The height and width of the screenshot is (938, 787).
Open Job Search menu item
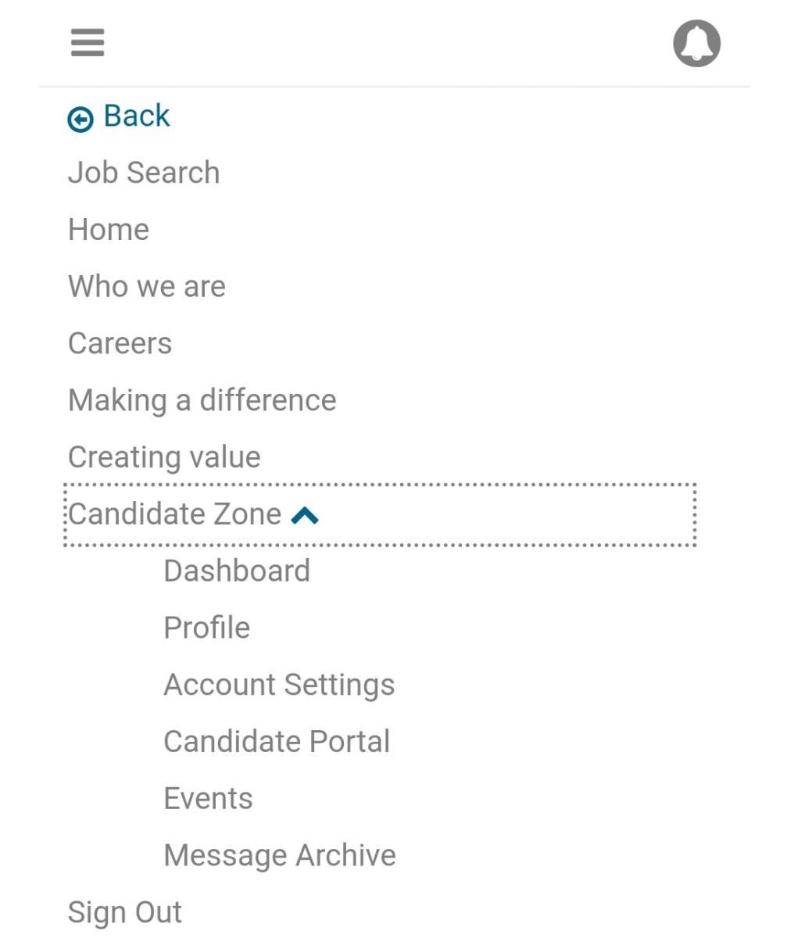[144, 173]
